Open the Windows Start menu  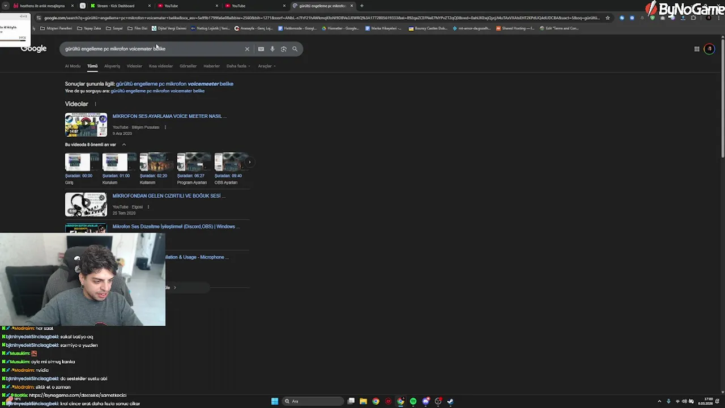pyautogui.click(x=275, y=401)
